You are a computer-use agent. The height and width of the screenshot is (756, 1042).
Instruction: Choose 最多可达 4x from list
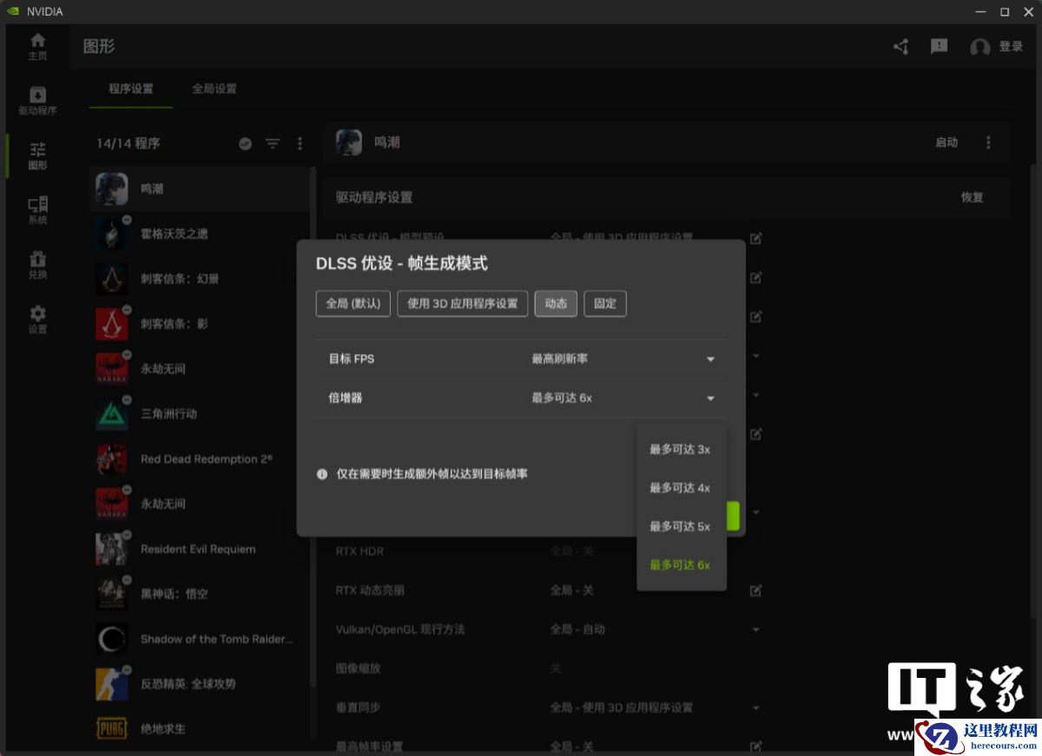681,488
